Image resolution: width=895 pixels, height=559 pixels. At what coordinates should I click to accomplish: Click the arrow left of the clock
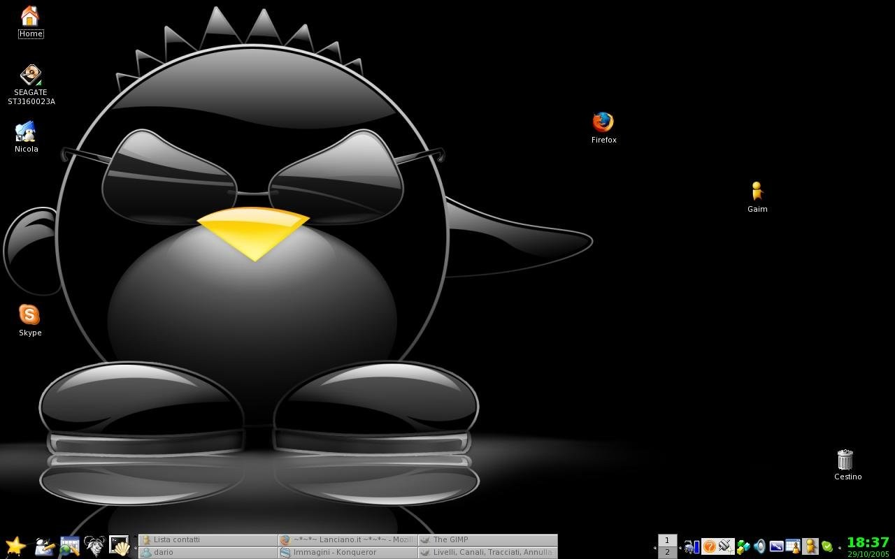click(840, 547)
